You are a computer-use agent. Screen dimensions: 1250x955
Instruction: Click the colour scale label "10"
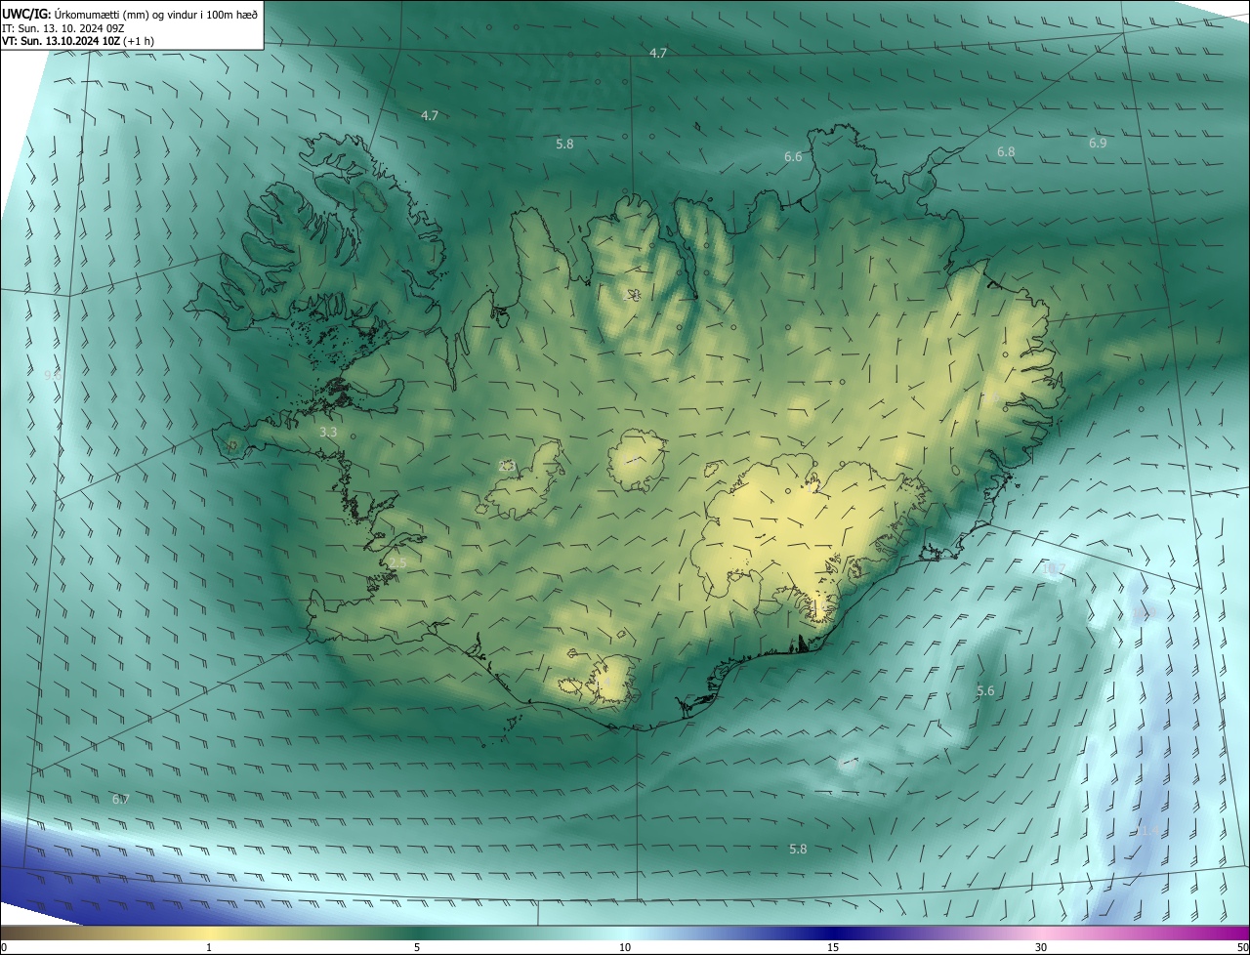(625, 947)
